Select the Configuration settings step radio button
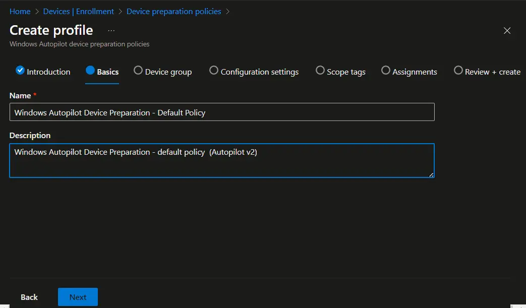This screenshot has height=308, width=526. pyautogui.click(x=214, y=71)
